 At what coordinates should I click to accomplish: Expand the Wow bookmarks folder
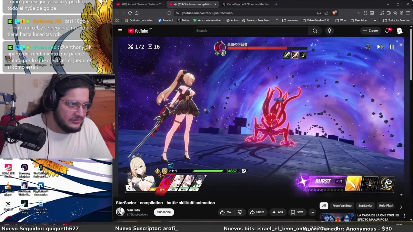[x=340, y=20]
